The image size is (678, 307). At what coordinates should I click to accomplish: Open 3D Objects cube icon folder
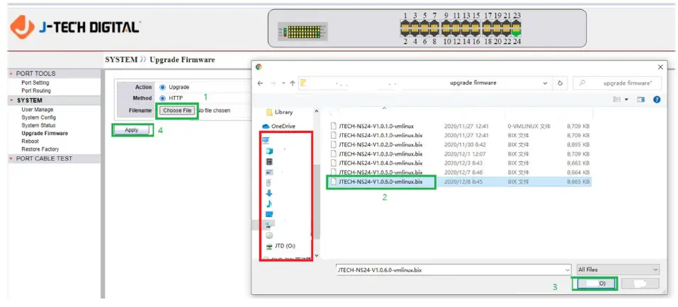[x=269, y=151]
